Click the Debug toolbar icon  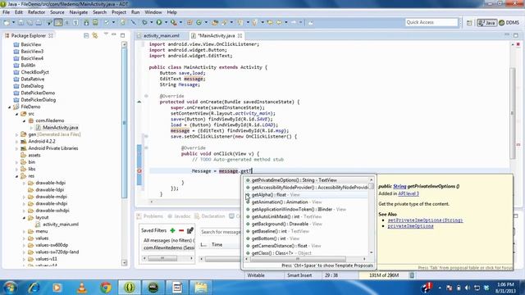click(144, 22)
